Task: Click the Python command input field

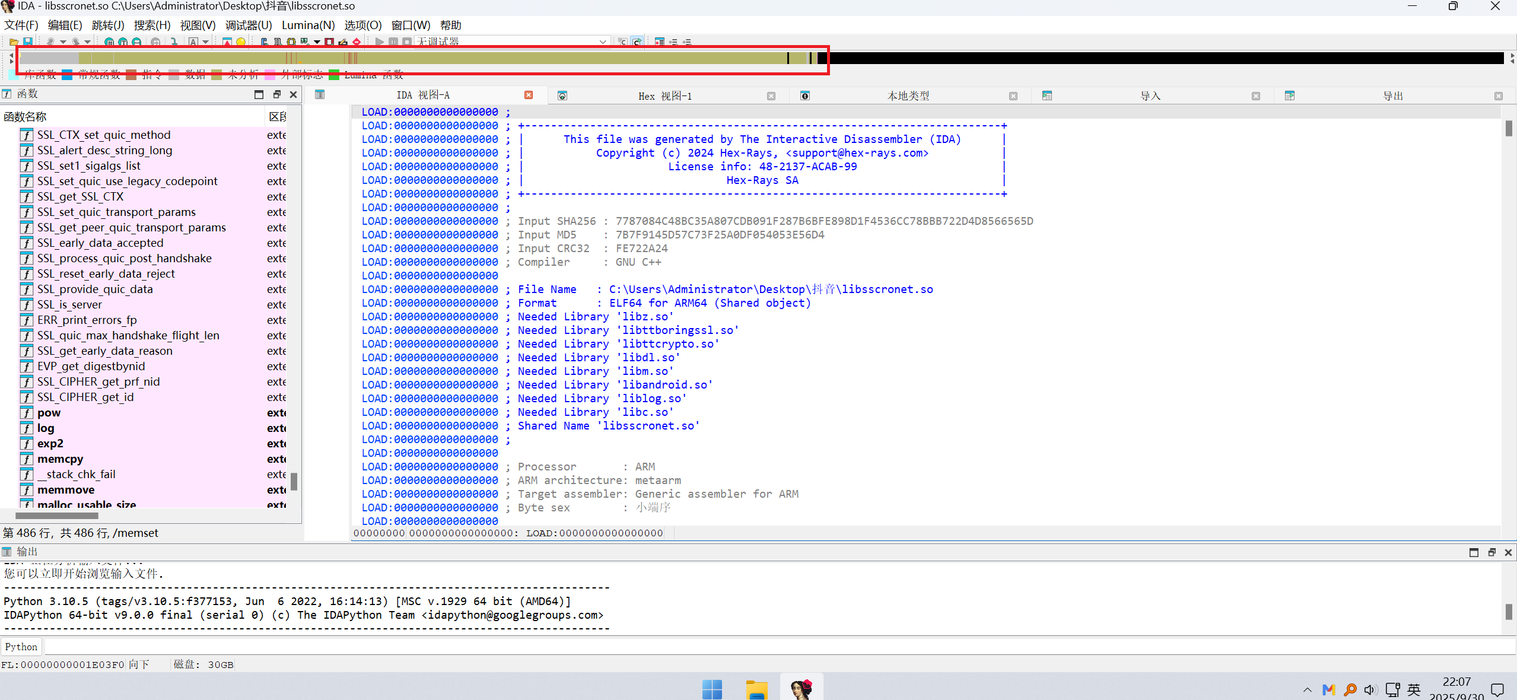Action: pos(771,647)
